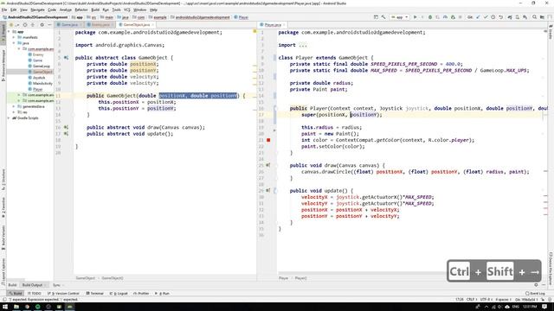Viewport: 554px width, 311px height.
Task: Click the Profile app icon in toolbar
Action: point(445,17)
